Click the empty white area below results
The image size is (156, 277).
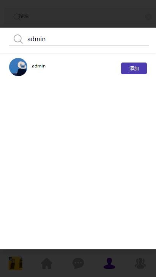tap(78, 159)
